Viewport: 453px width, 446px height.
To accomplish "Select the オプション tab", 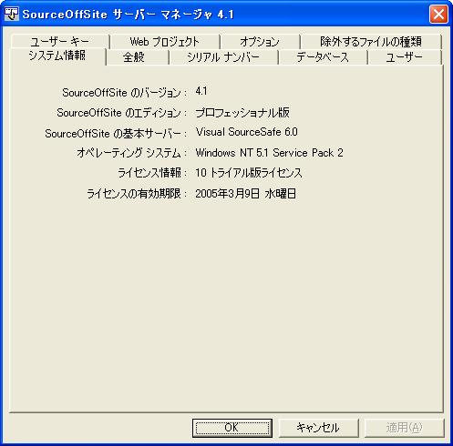I will (x=260, y=42).
